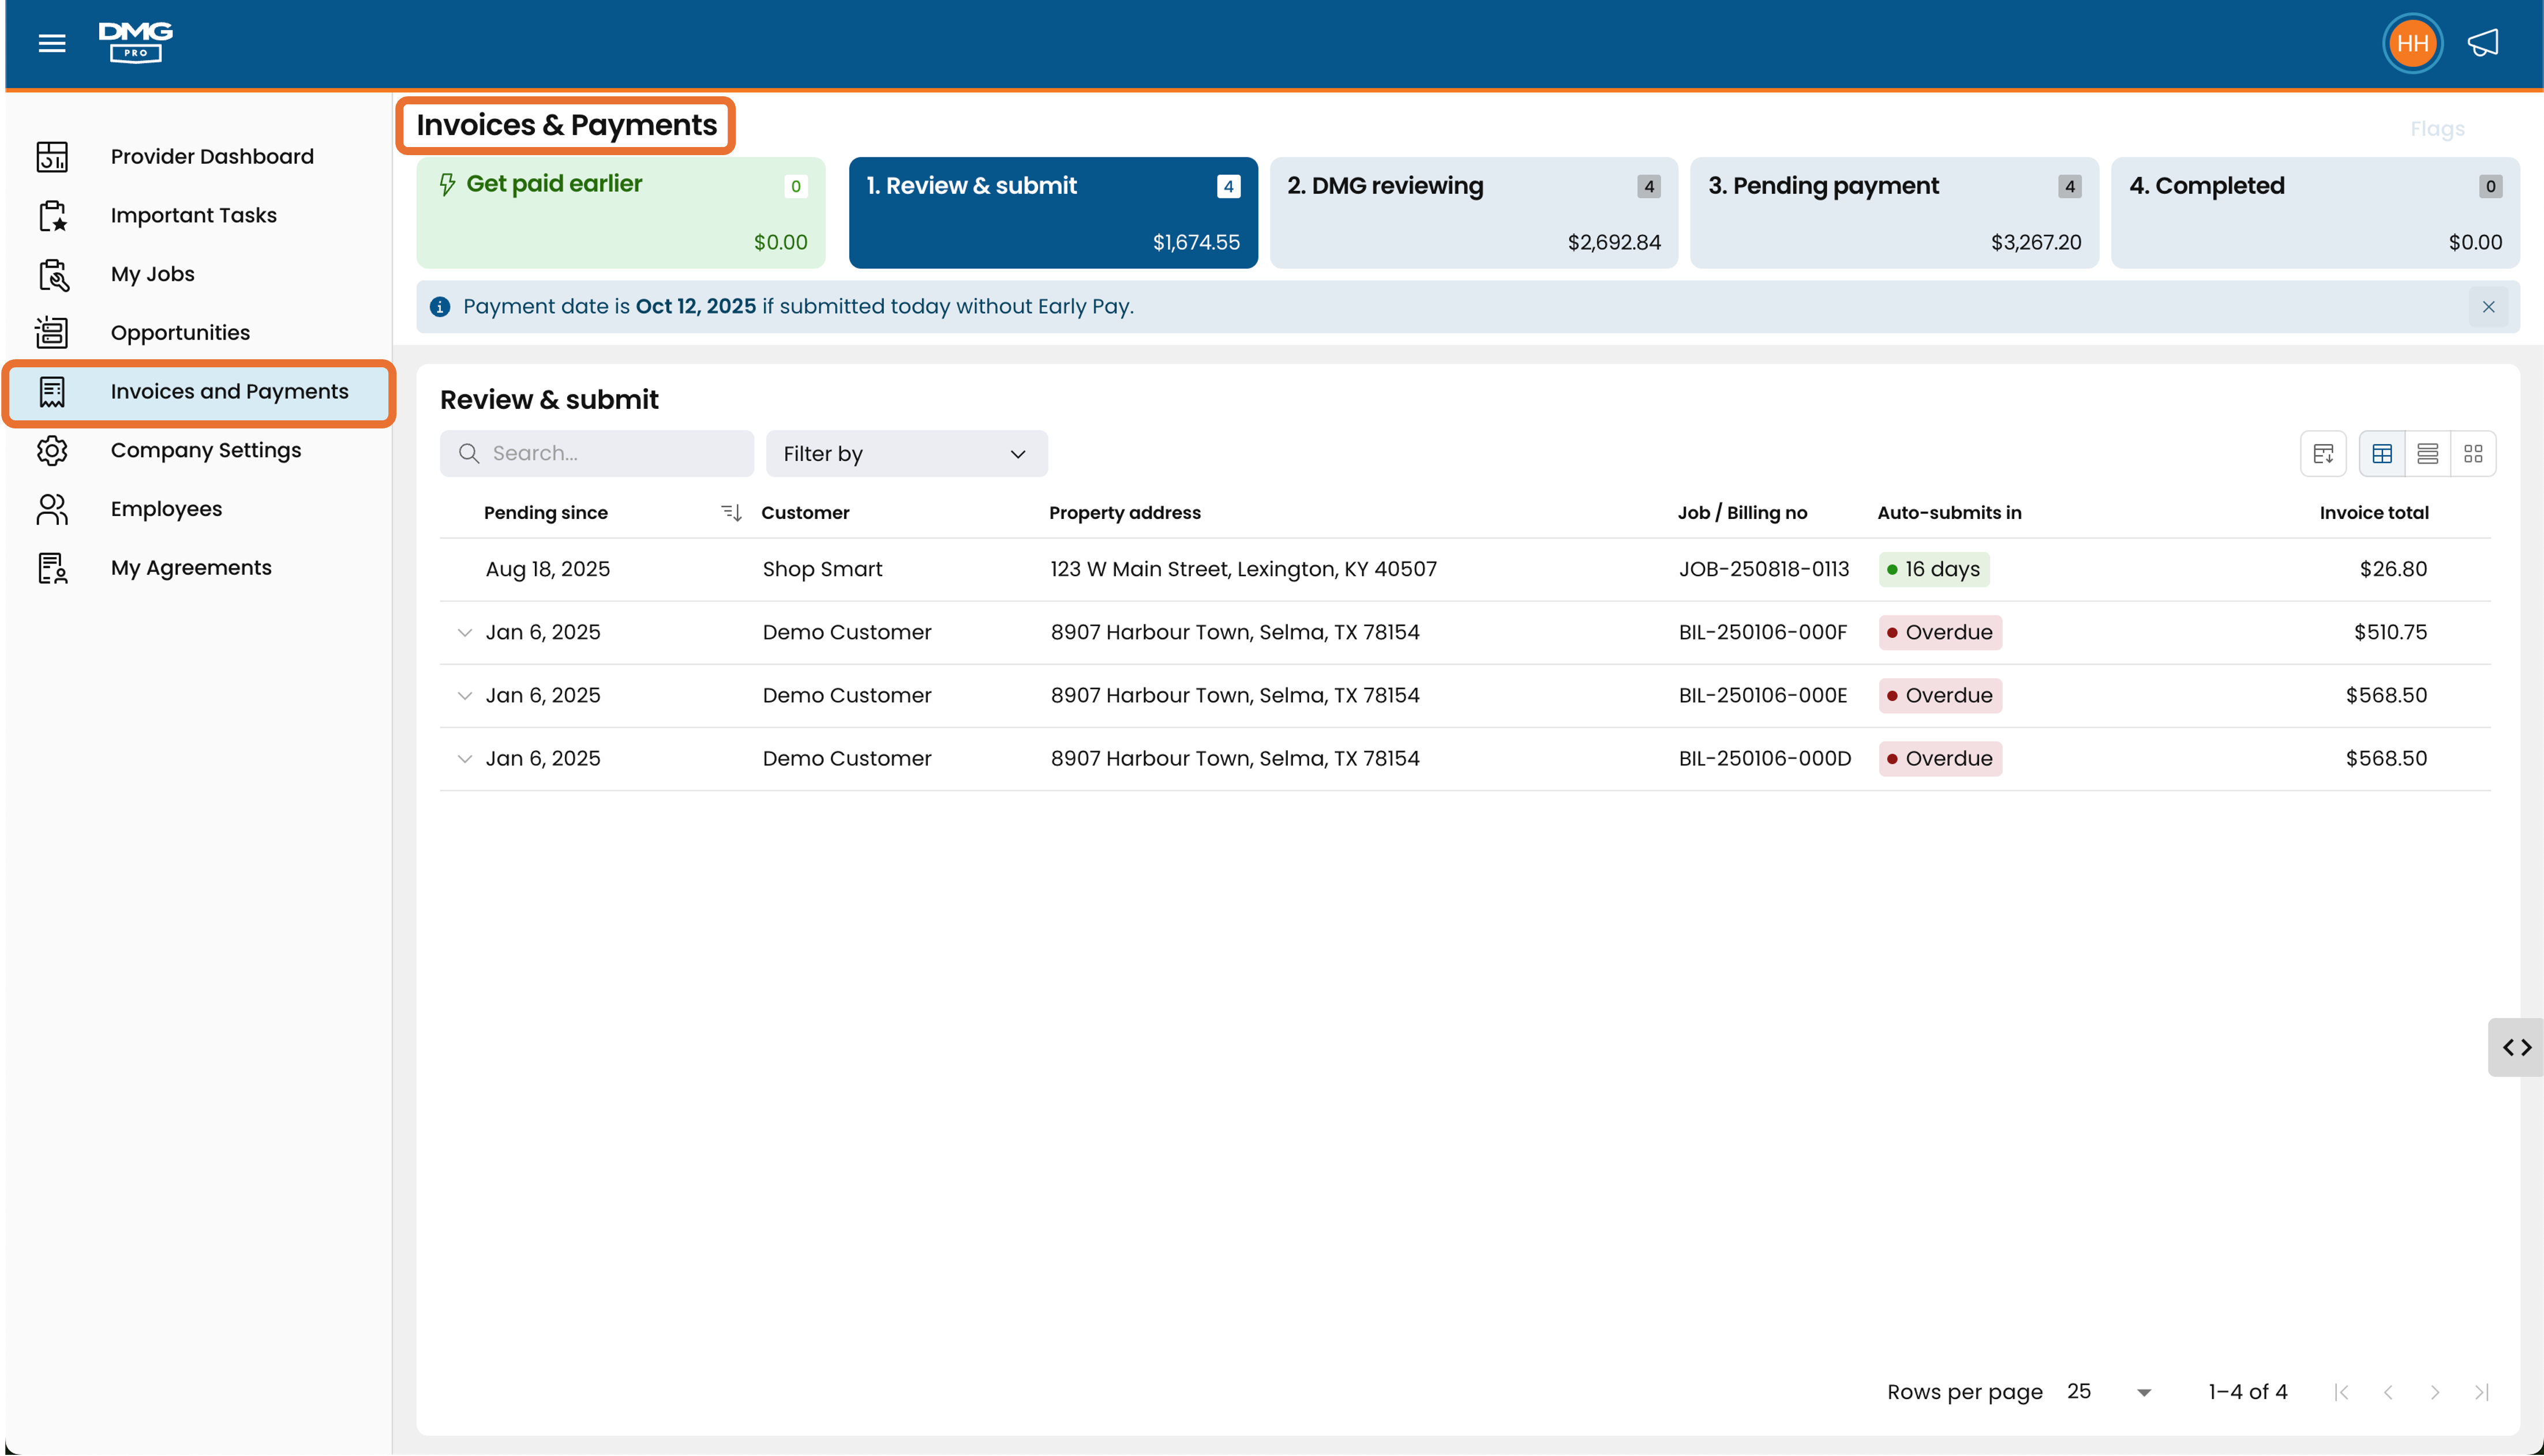The width and height of the screenshot is (2544, 1456).
Task: Expand the BIL-250106-000F invoice row
Action: pos(464,633)
